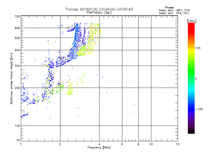
Task: Click the y-axis '300' tick label
Action: click(x=17, y=66)
